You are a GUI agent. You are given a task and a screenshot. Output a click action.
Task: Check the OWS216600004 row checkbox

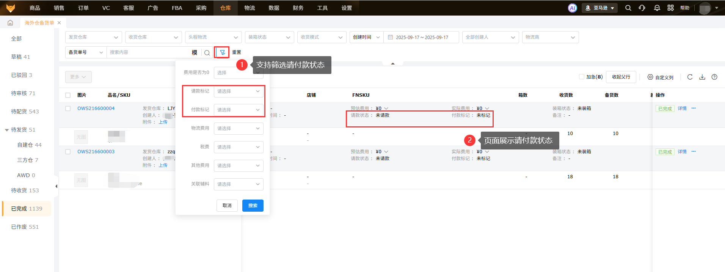click(x=68, y=108)
